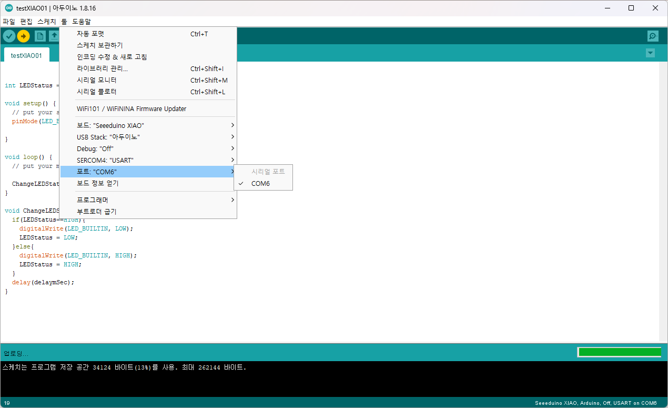668x408 pixels.
Task: Open 시리얼 모니터 from the menu
Action: 148,80
